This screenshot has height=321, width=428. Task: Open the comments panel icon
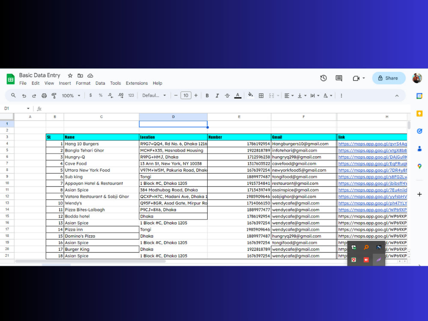(339, 78)
